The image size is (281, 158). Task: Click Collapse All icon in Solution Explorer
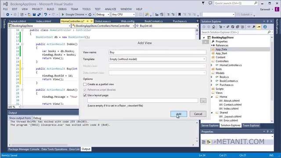point(238,27)
